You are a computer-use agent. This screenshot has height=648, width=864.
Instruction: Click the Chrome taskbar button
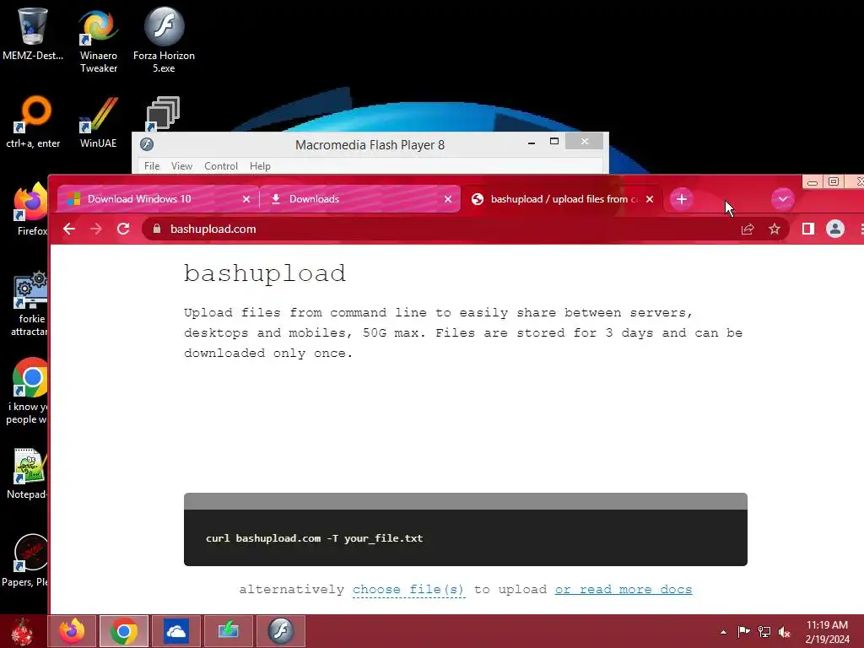124,631
